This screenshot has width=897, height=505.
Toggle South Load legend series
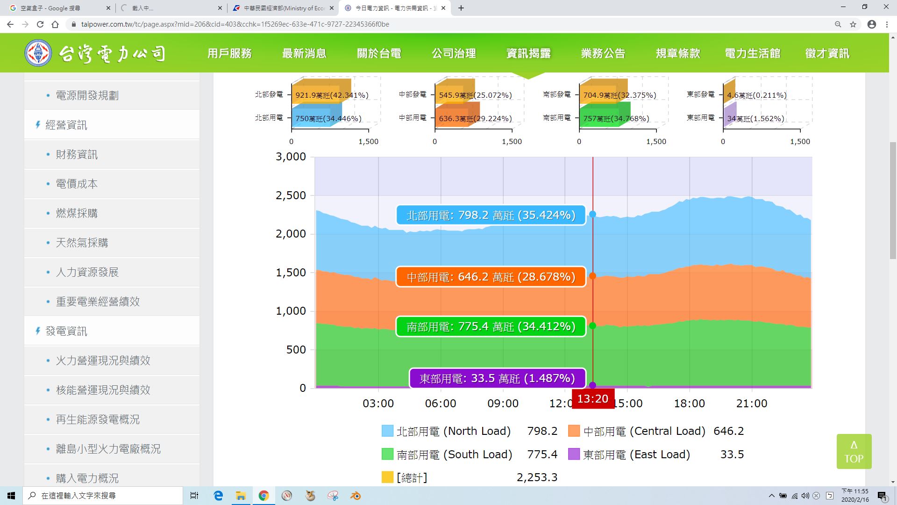454,454
